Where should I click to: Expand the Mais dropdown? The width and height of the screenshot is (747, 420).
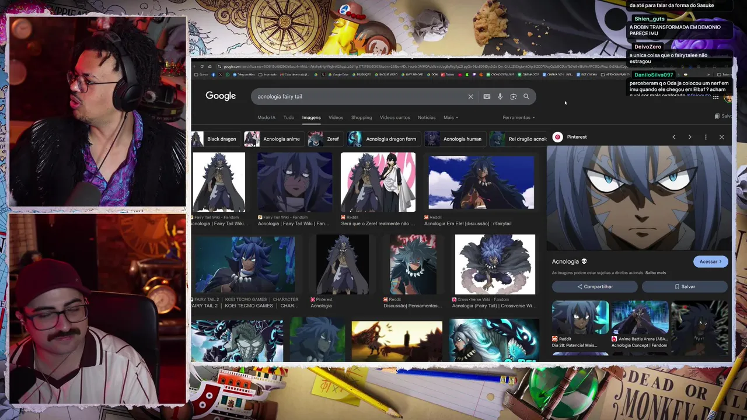click(451, 117)
